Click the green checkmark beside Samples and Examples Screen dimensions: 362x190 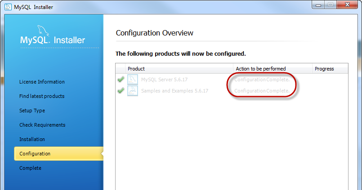[121, 91]
